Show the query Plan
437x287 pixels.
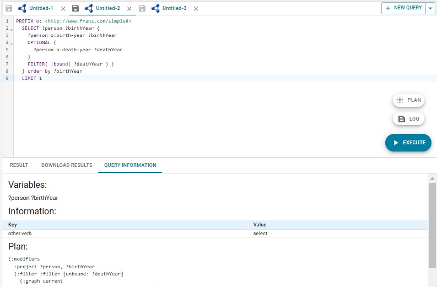408,100
